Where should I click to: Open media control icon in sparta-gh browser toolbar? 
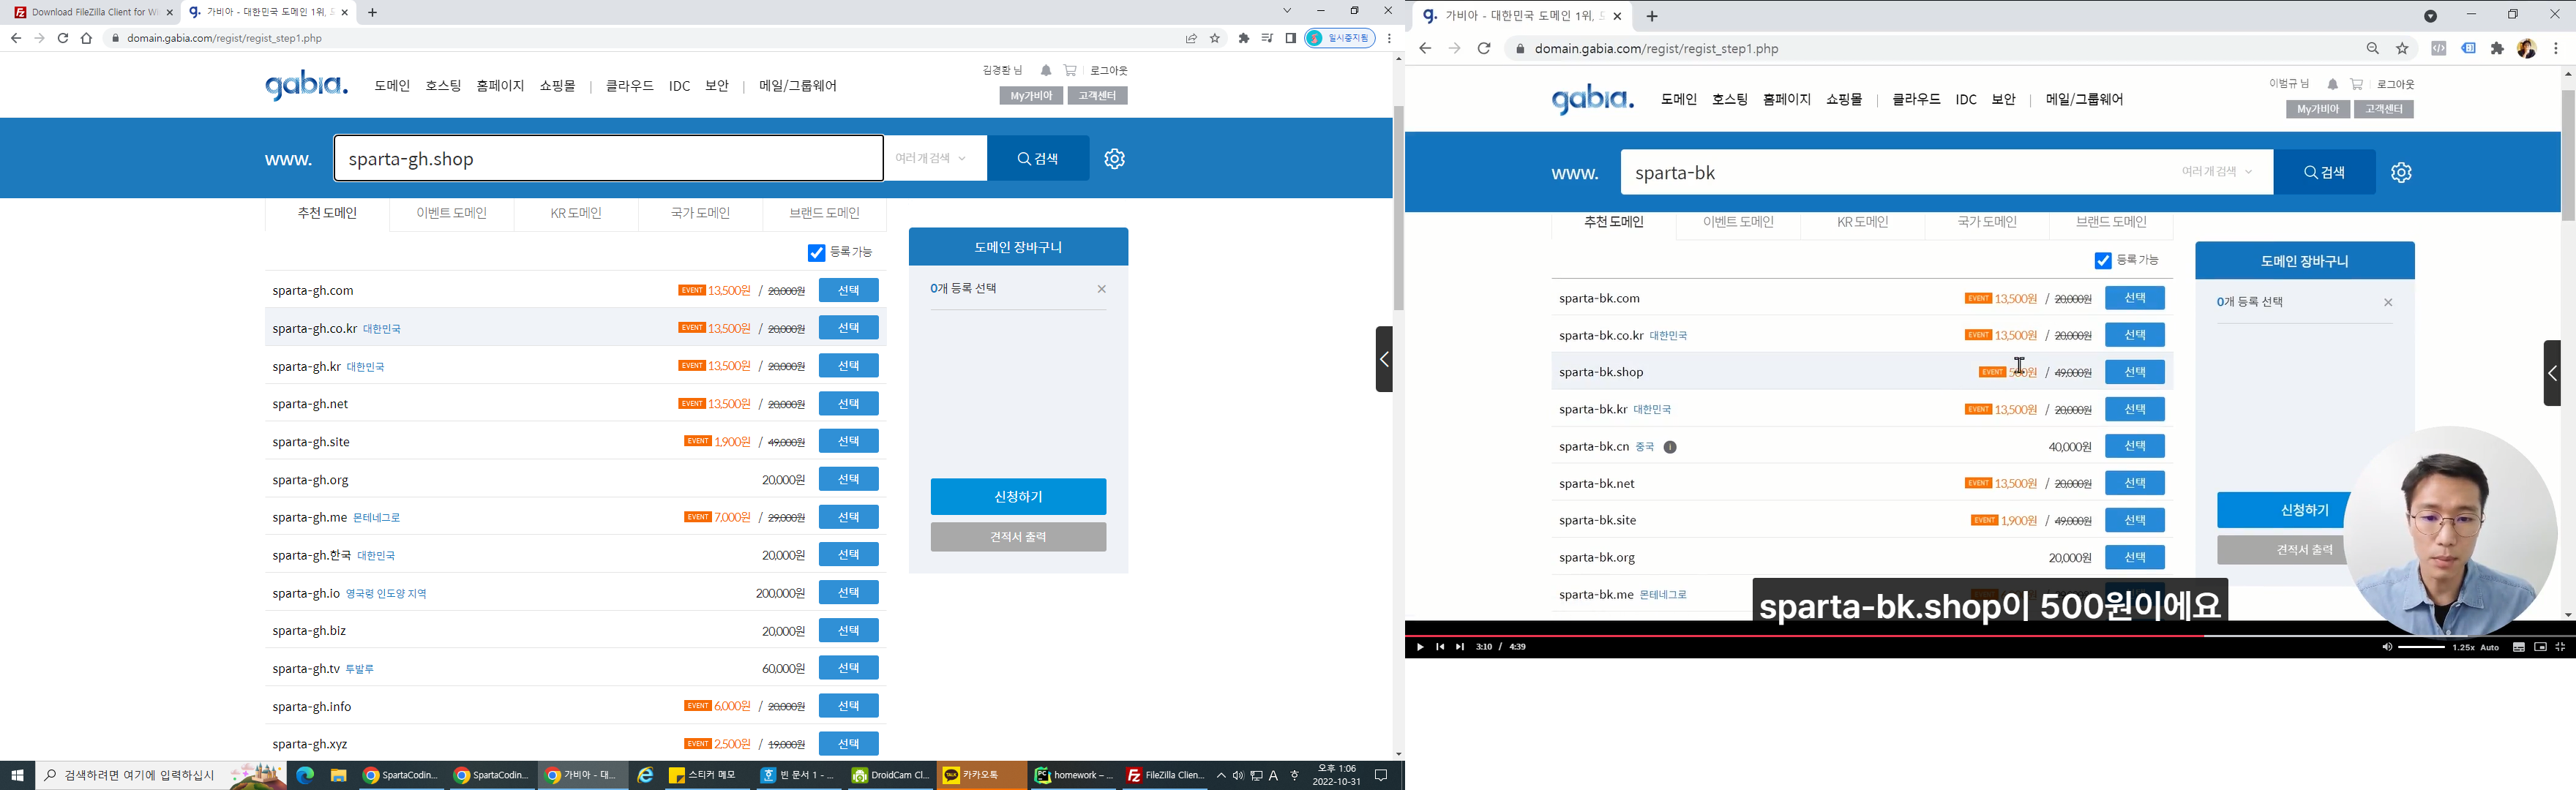(1267, 38)
